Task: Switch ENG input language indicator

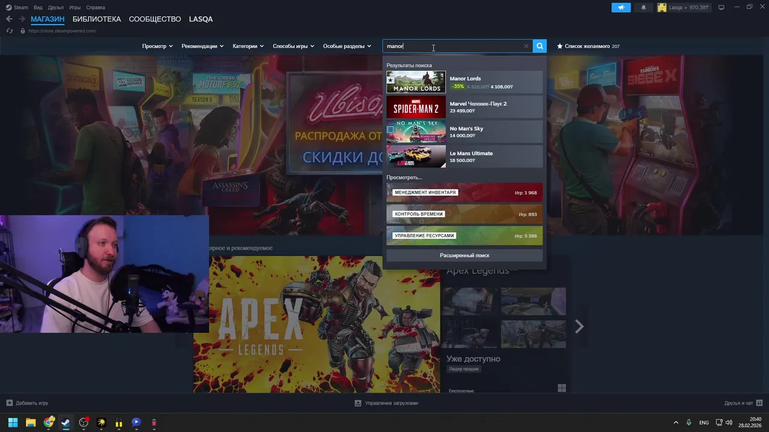Action: (704, 422)
